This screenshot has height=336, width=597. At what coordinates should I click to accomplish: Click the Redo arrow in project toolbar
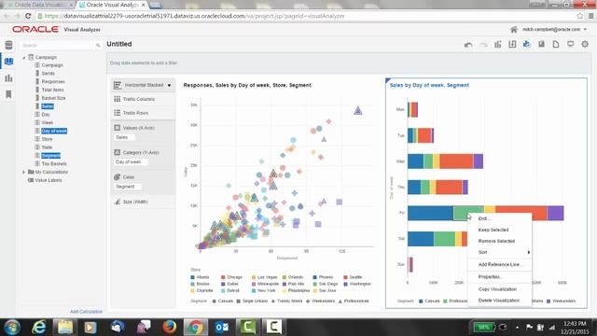click(483, 45)
